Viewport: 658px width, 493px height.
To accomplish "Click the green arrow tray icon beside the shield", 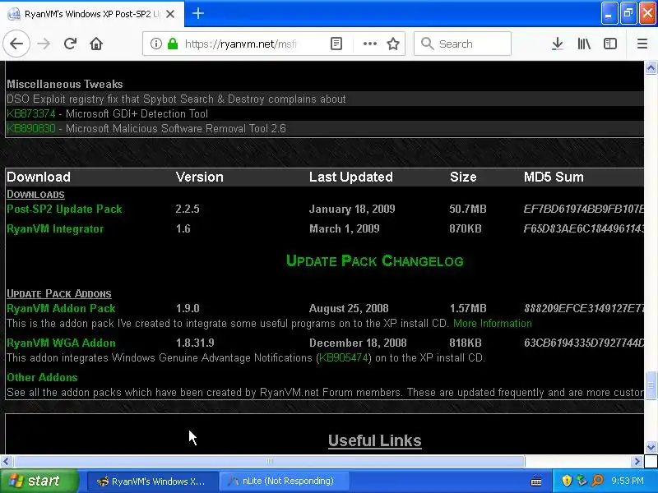I will 582,481.
